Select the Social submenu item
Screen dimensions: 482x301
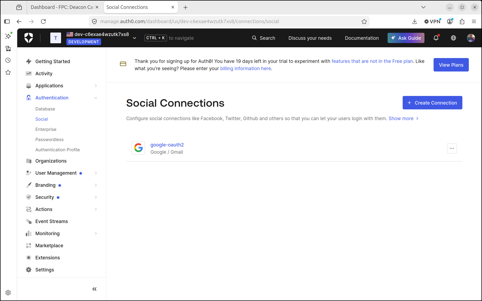41,119
